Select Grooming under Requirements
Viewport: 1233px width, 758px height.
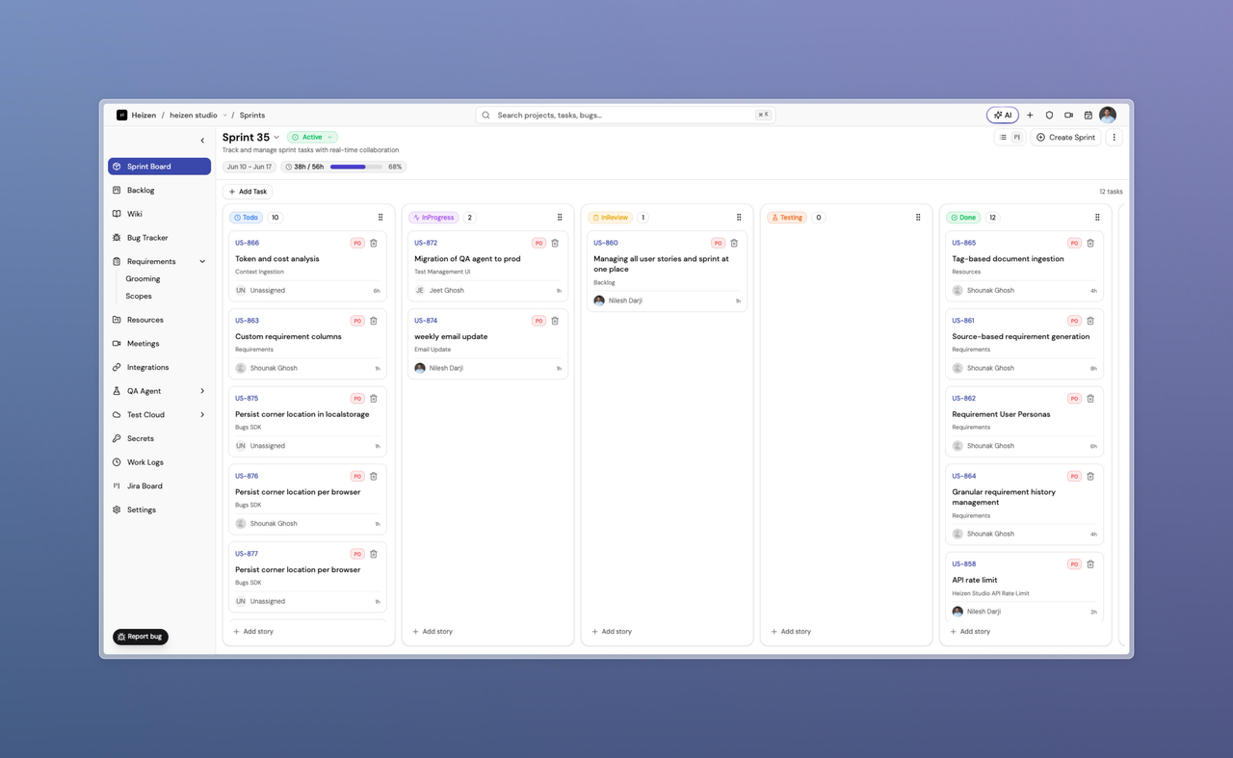coord(143,279)
